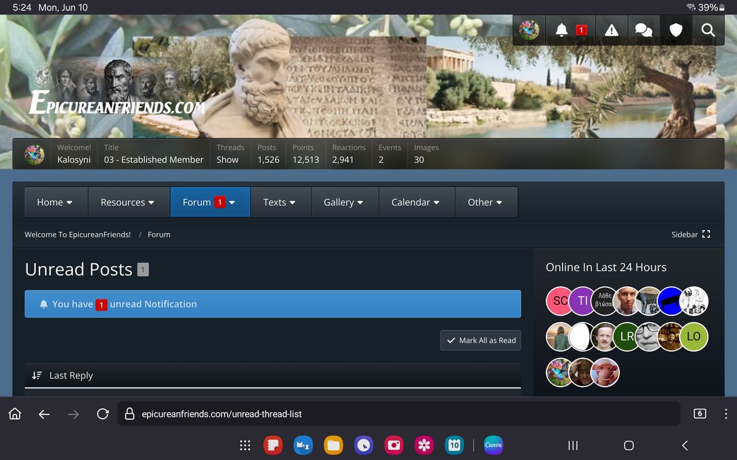The image size is (737, 460).
Task: Open the notifications bell icon
Action: click(x=562, y=30)
